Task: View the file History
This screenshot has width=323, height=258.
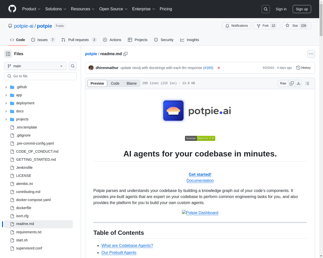Action: (x=303, y=68)
